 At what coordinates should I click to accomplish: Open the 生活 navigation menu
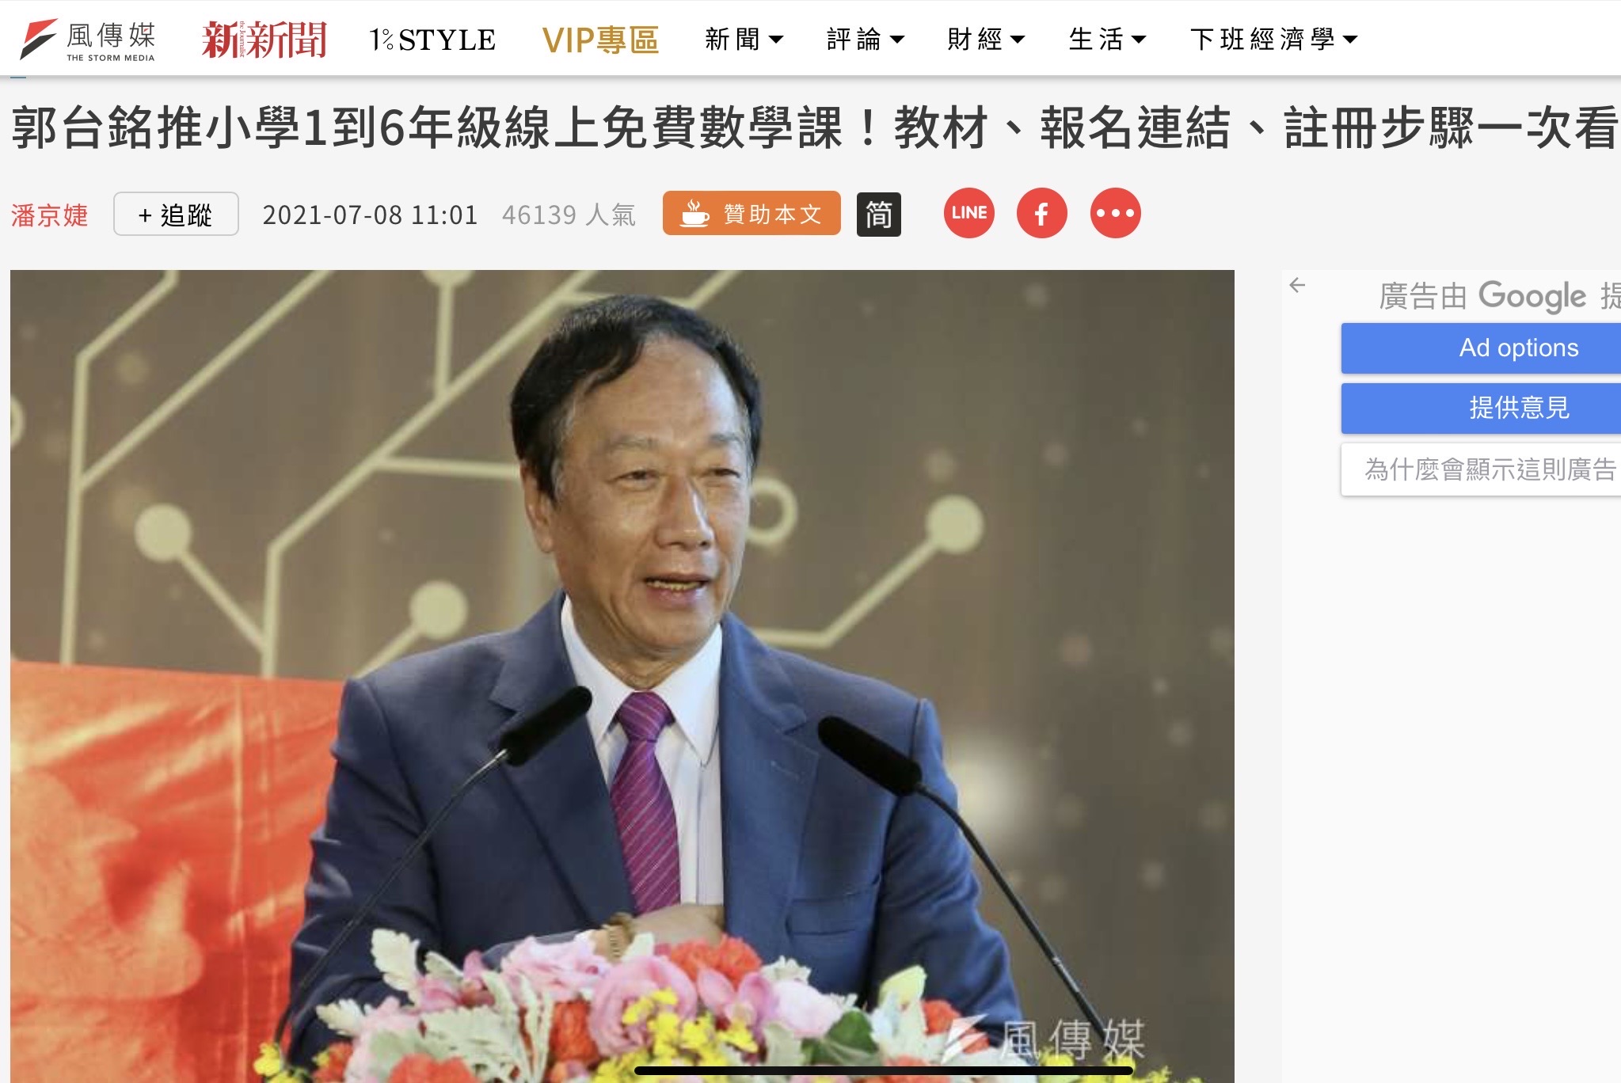click(1107, 39)
